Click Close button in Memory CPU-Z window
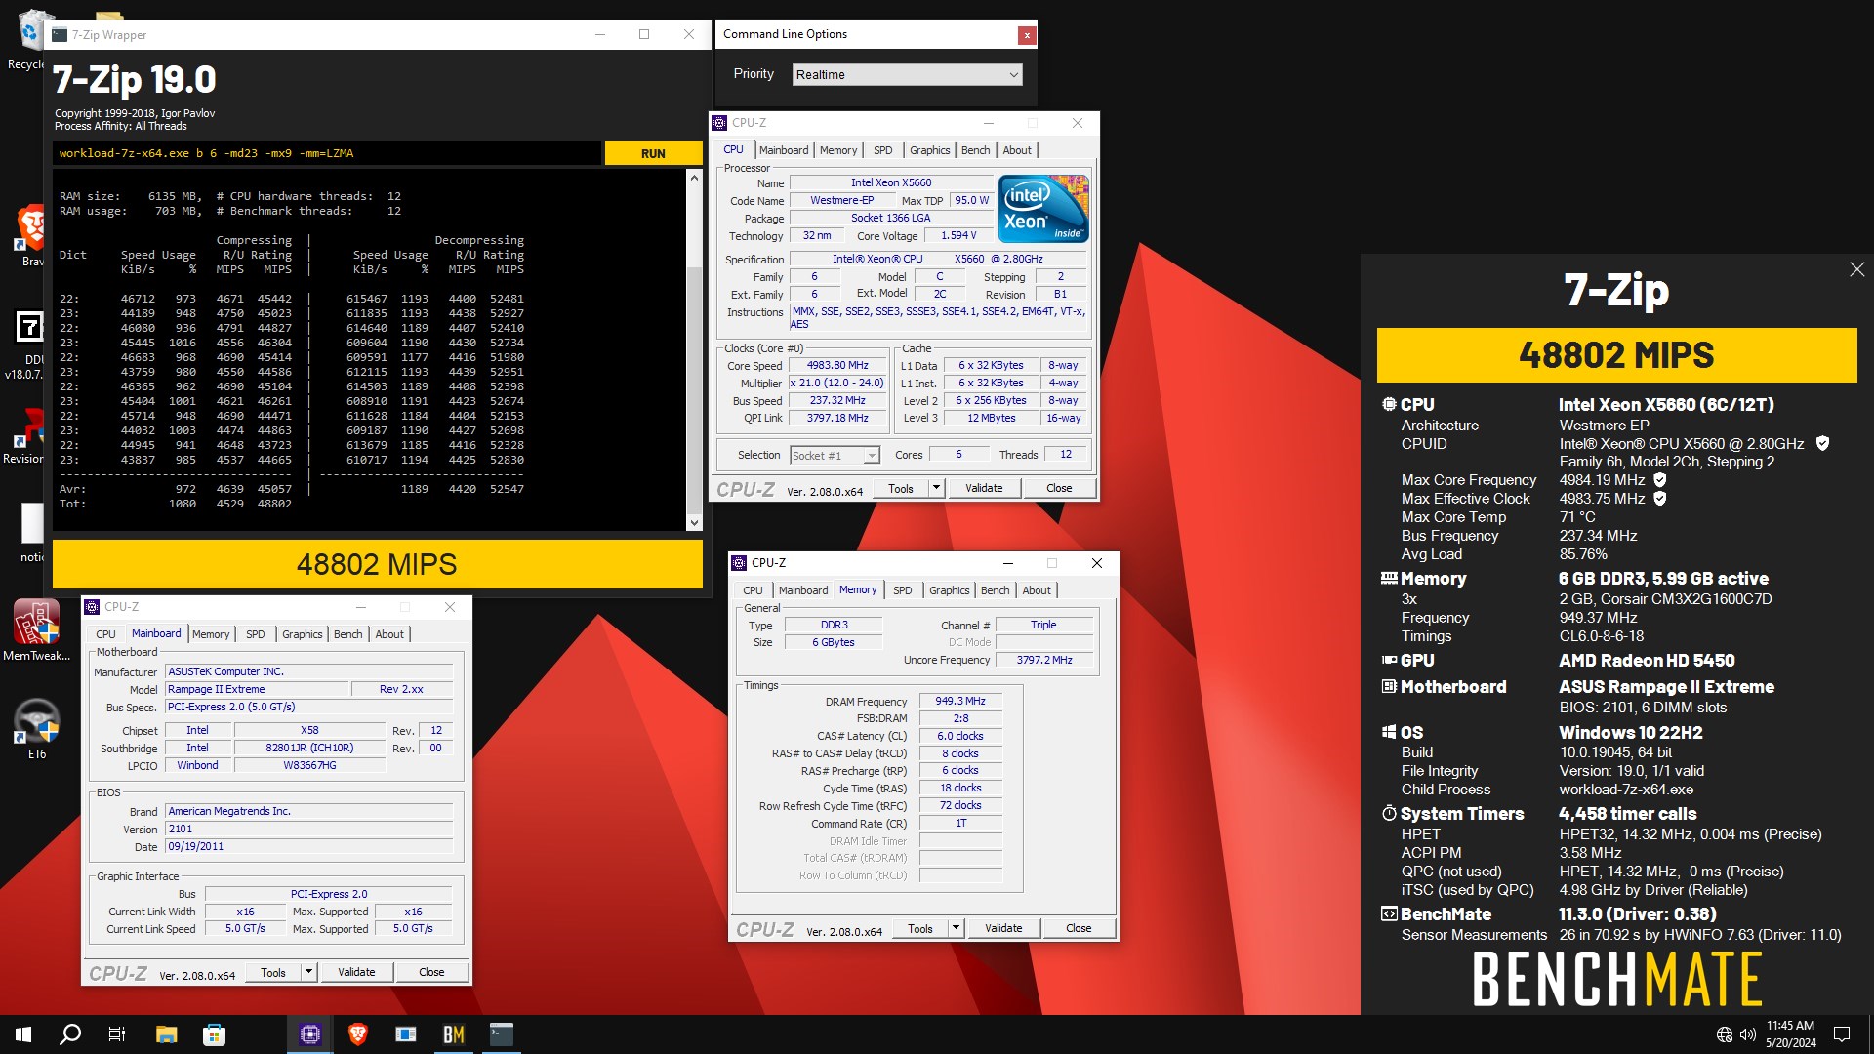The width and height of the screenshot is (1874, 1054). tap(1079, 928)
